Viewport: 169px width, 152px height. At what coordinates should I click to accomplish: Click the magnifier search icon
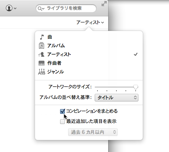point(40,8)
